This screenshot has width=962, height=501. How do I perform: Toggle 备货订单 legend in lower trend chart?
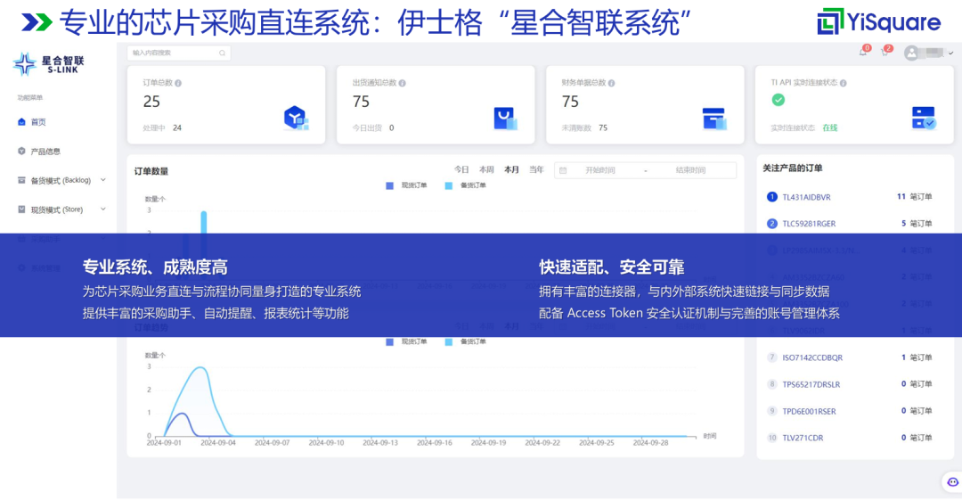pyautogui.click(x=466, y=342)
